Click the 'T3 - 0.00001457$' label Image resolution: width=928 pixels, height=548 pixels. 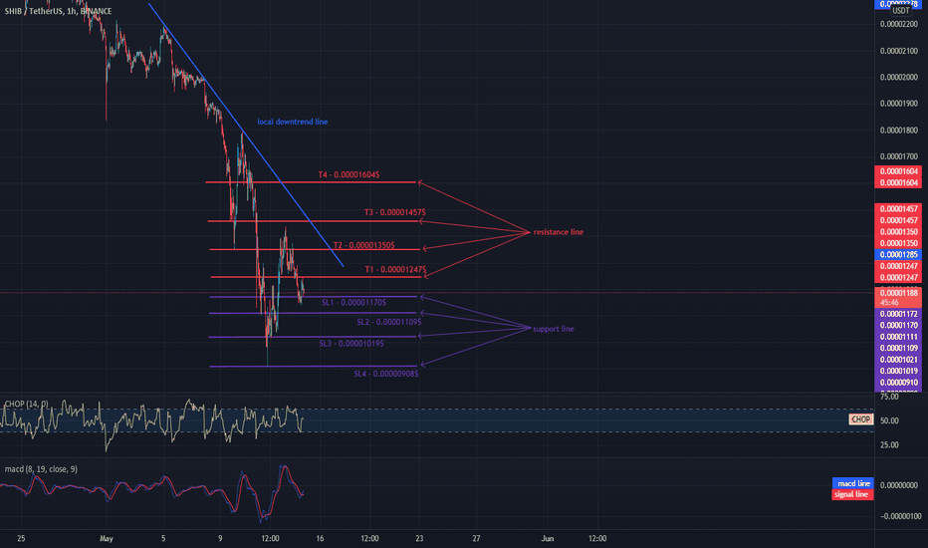[394, 212]
